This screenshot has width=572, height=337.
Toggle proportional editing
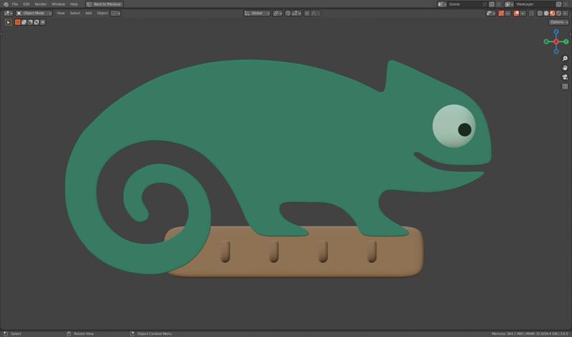(307, 13)
